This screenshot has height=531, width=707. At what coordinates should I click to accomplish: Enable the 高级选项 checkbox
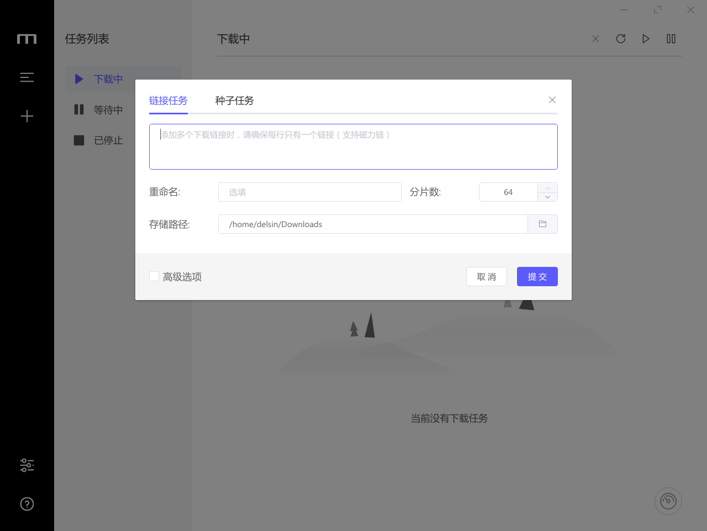click(154, 276)
